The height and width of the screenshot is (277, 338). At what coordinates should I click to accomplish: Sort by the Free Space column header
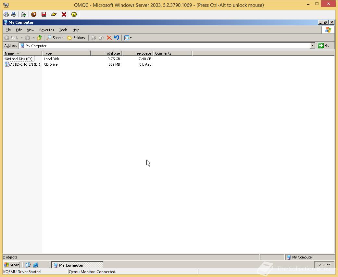[138, 53]
